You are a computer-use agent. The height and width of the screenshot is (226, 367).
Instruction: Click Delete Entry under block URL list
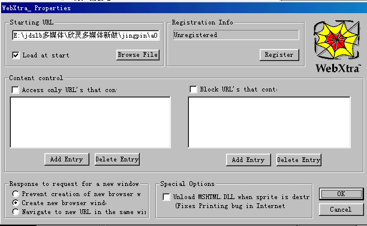click(x=299, y=160)
